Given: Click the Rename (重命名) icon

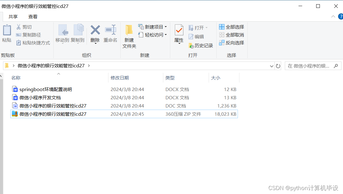Looking at the screenshot, I should pyautogui.click(x=111, y=30).
